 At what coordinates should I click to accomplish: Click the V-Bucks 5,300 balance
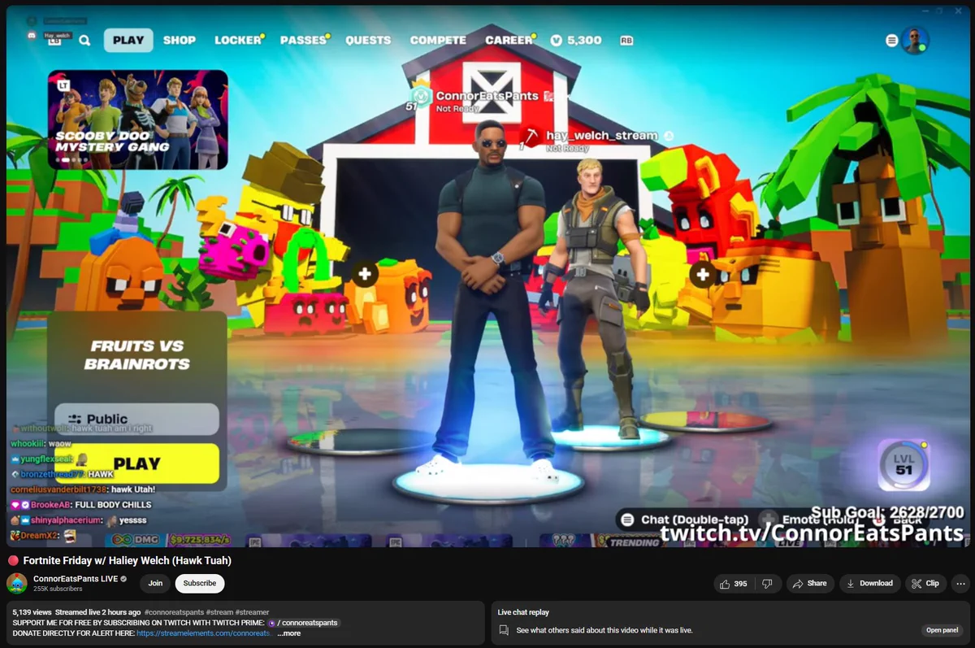(x=576, y=40)
